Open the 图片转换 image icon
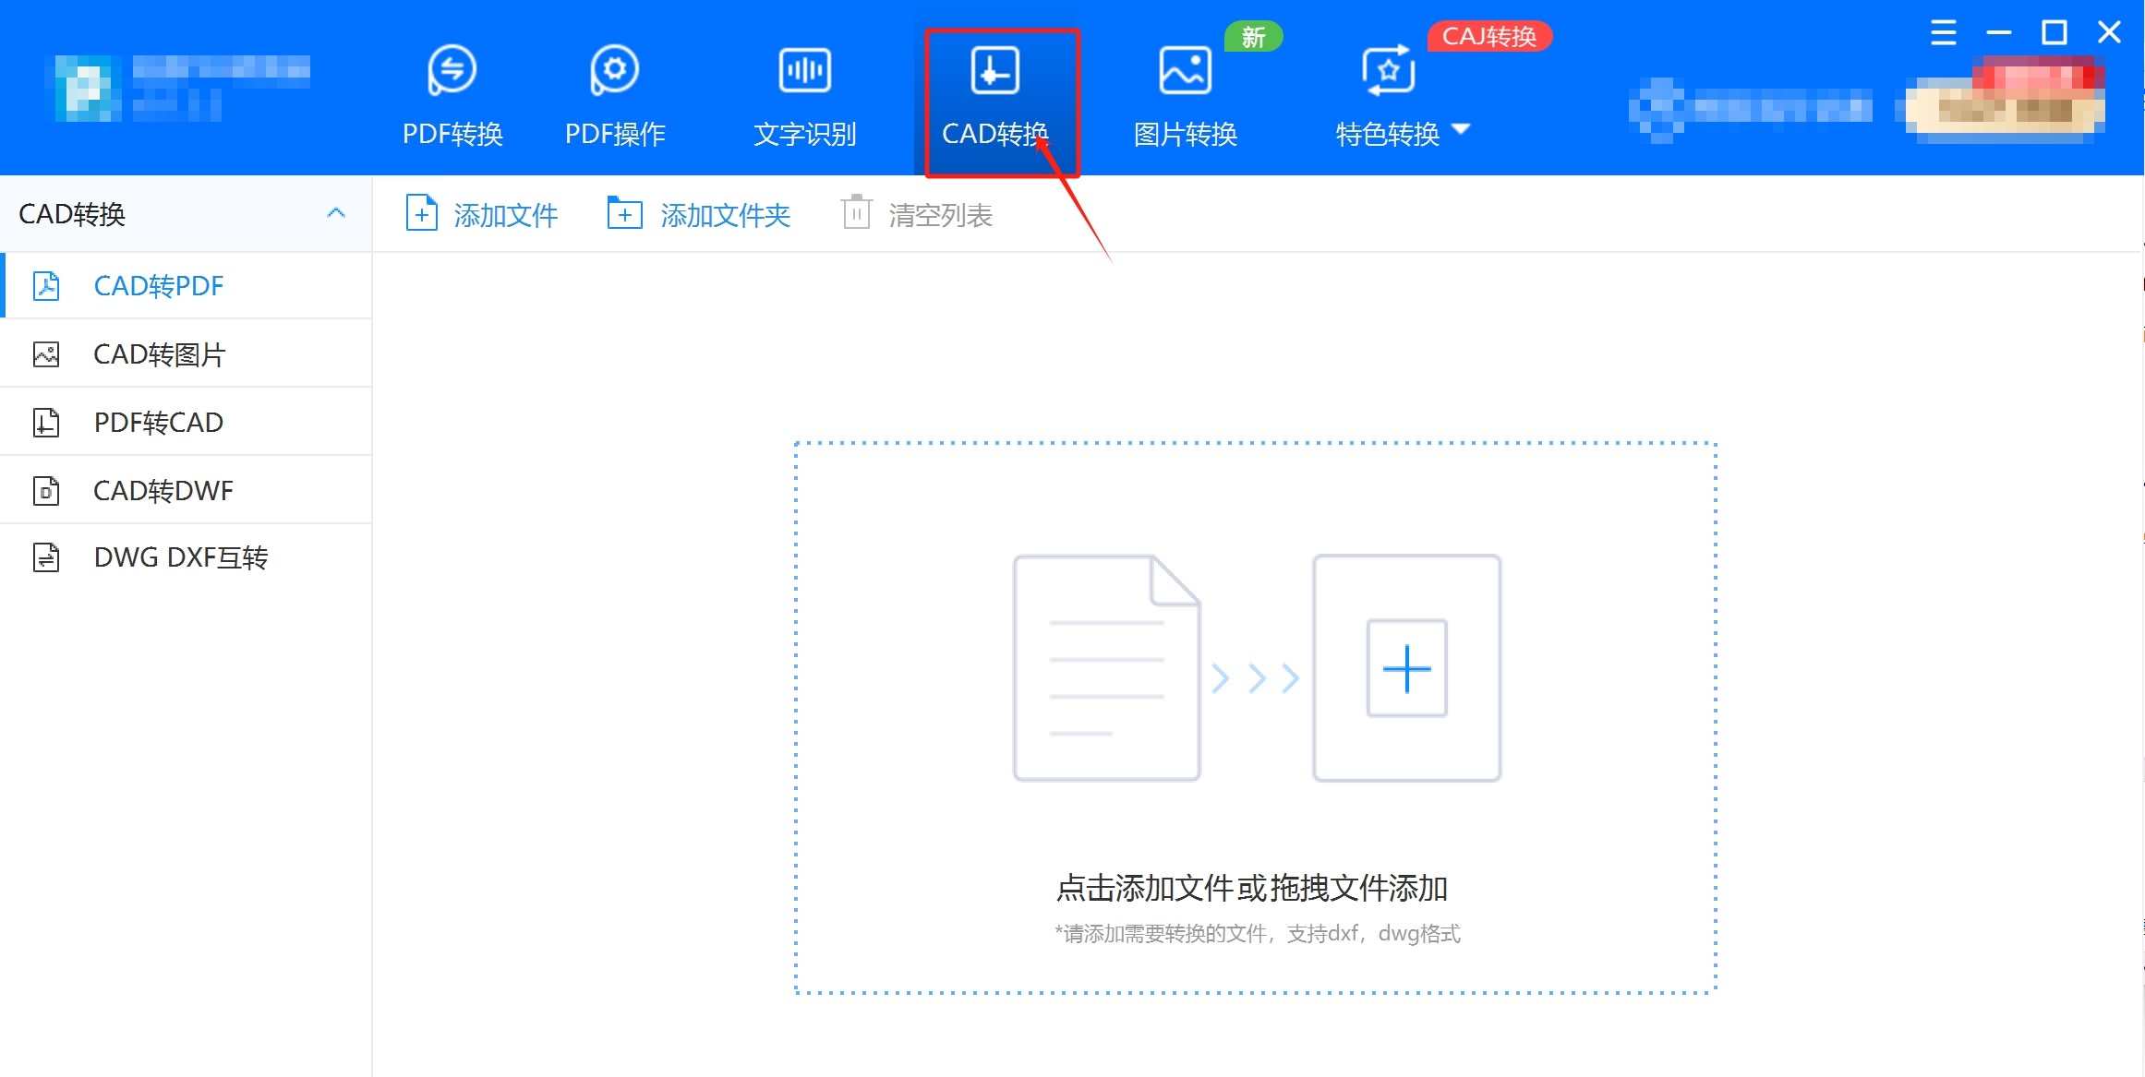The height and width of the screenshot is (1077, 2145). [x=1185, y=71]
